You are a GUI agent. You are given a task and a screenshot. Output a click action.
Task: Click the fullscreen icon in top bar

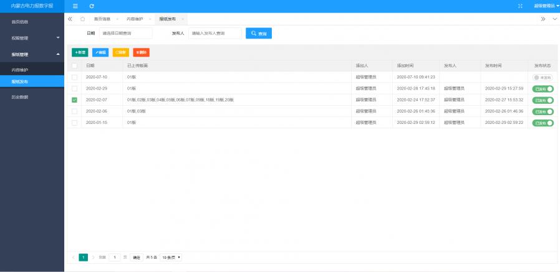(x=520, y=6)
